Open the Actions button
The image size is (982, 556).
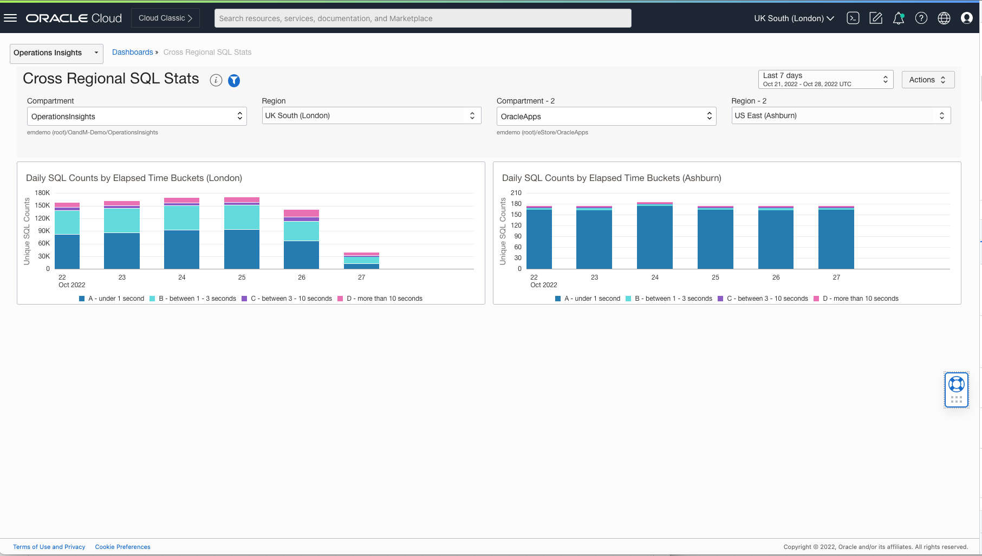927,79
